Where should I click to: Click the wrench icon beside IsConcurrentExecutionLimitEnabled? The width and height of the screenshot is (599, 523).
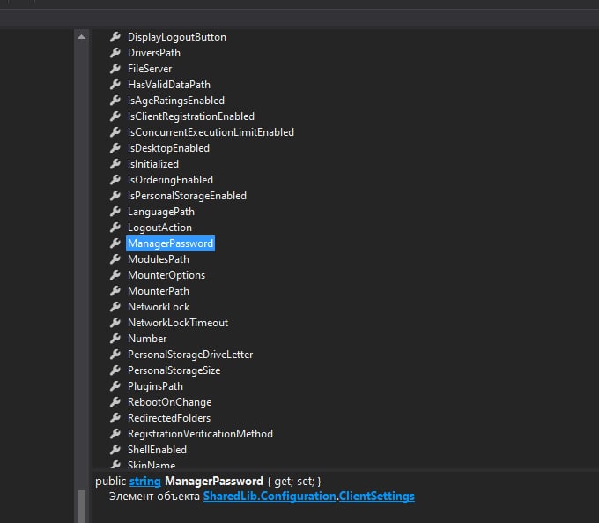(115, 132)
